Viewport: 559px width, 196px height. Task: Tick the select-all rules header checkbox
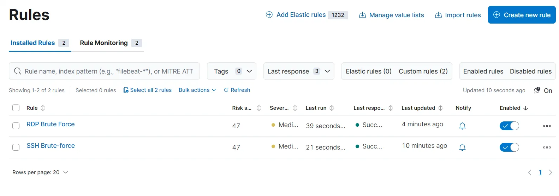click(16, 108)
